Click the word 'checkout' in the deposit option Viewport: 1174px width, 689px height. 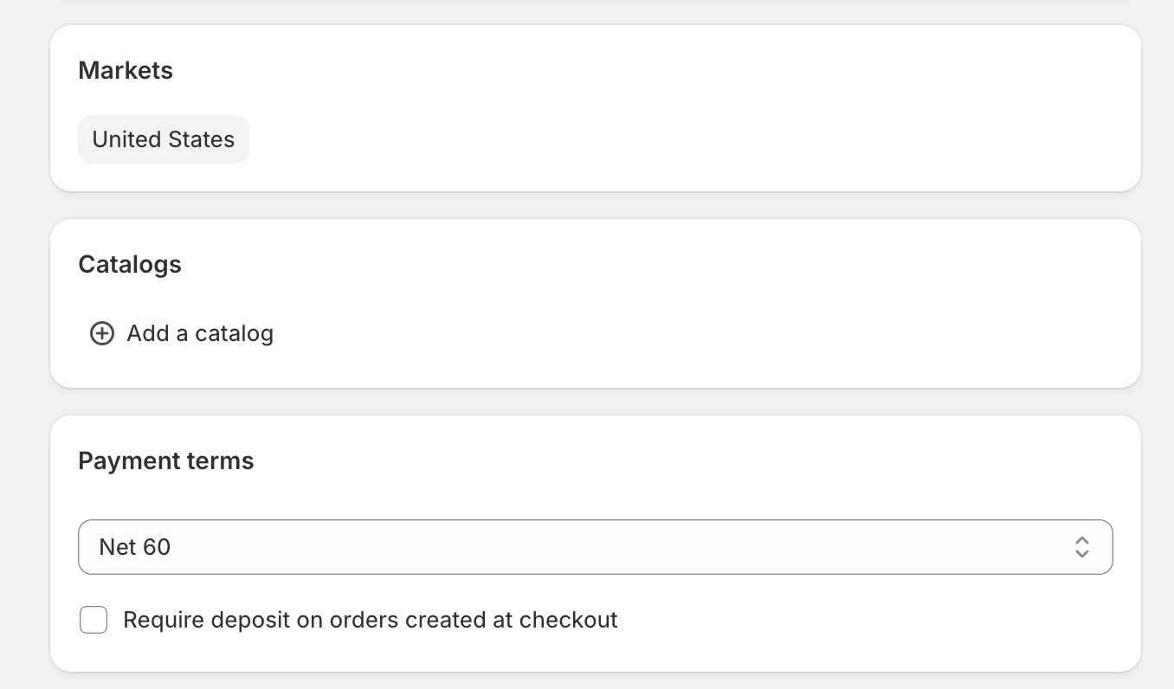(569, 620)
